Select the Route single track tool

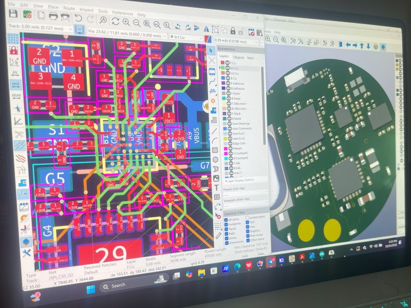[x=212, y=81]
